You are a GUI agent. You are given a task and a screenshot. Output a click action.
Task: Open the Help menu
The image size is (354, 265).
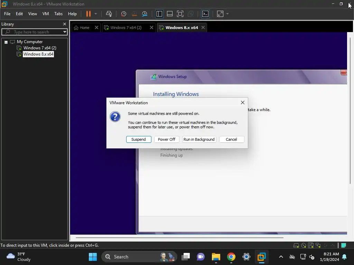pyautogui.click(x=72, y=14)
